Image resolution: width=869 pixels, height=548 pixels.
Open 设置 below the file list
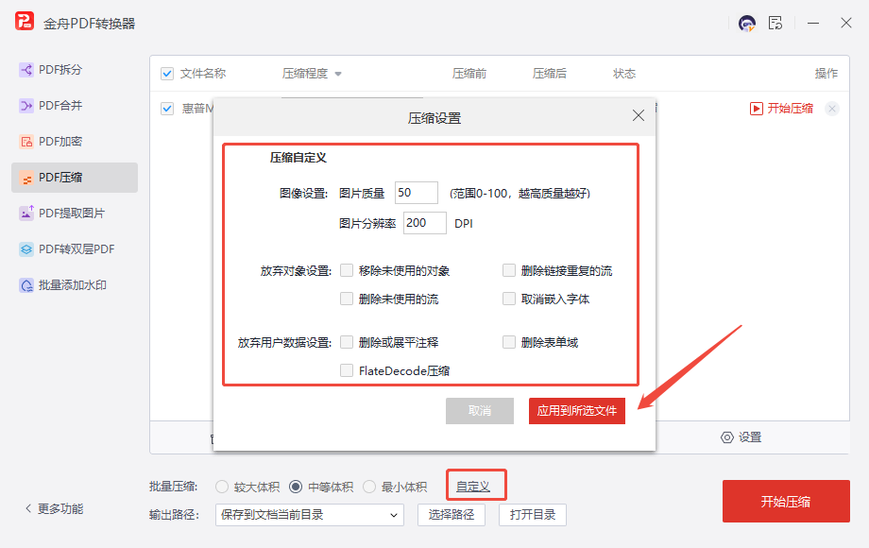[x=750, y=437]
